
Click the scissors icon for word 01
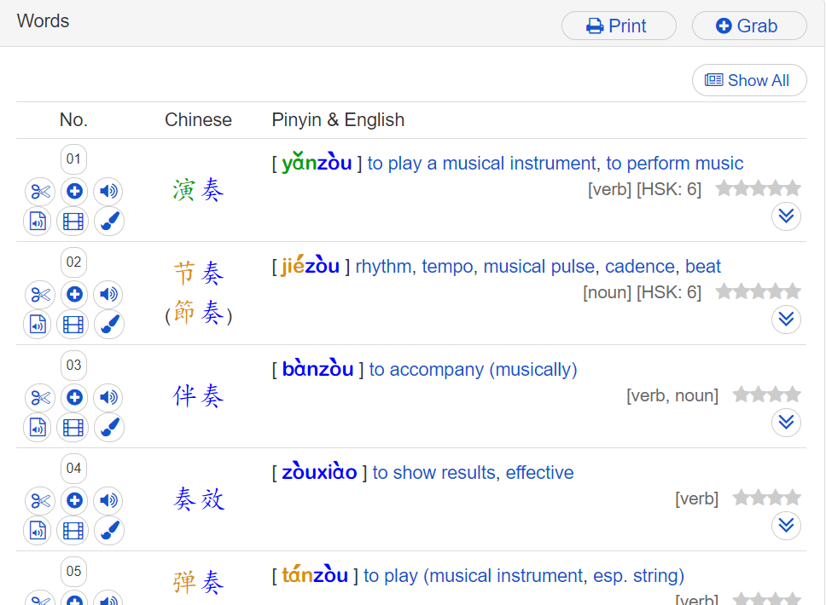[40, 192]
